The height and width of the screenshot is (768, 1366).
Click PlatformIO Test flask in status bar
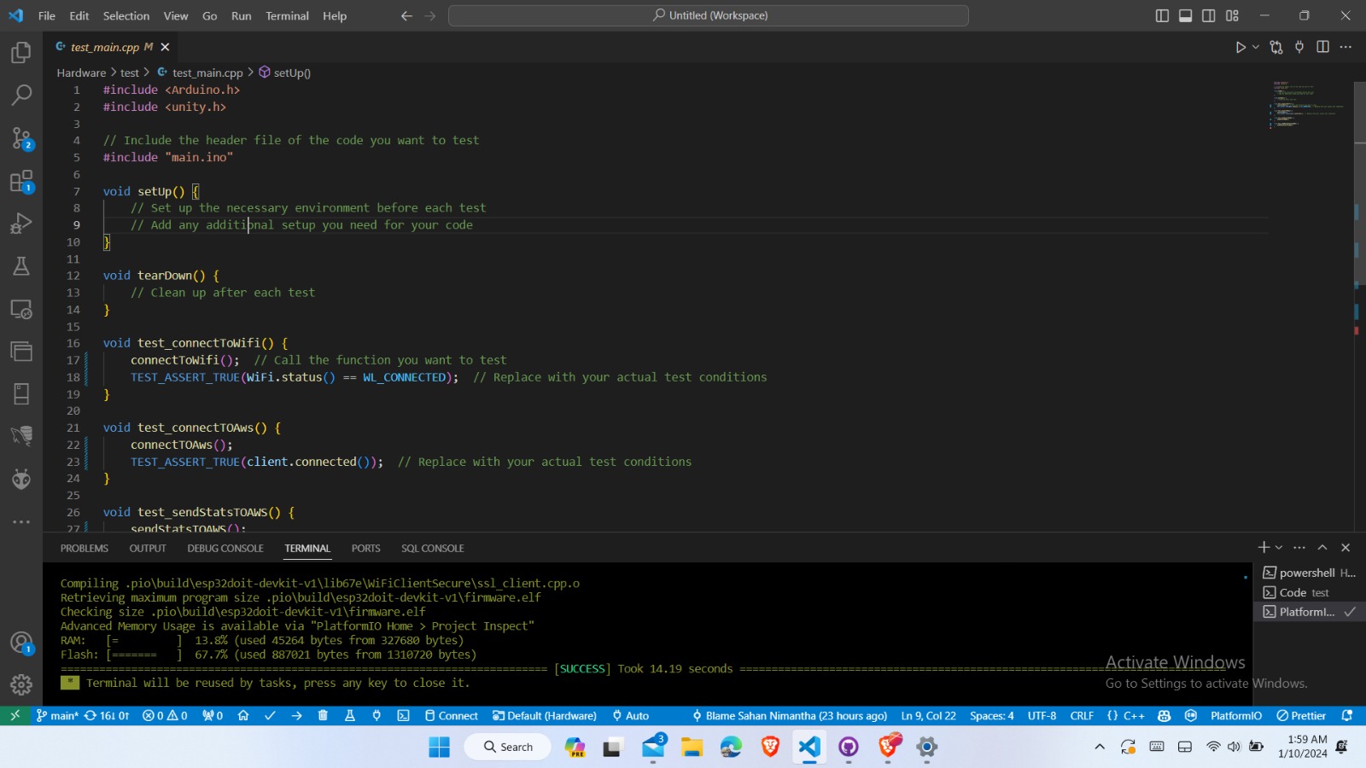[349, 716]
